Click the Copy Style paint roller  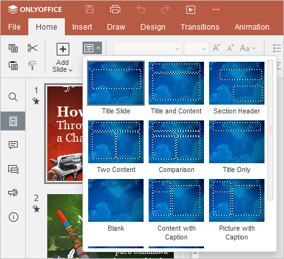(32, 66)
